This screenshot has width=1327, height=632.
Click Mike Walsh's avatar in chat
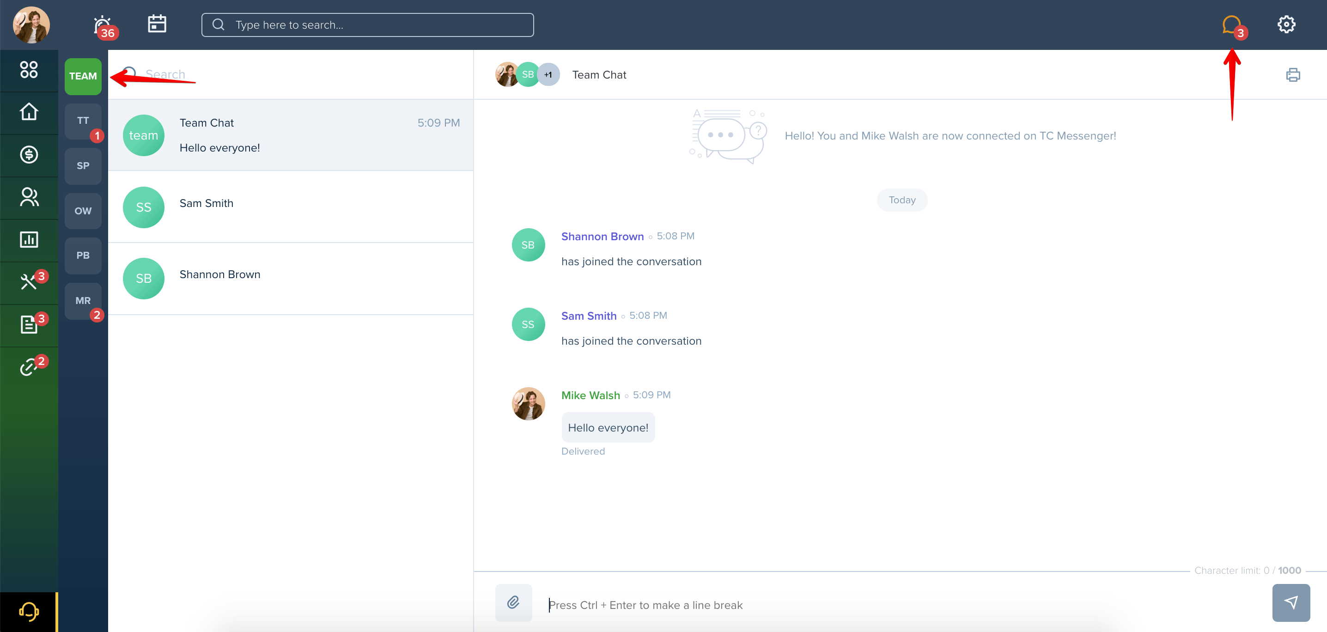coord(528,404)
